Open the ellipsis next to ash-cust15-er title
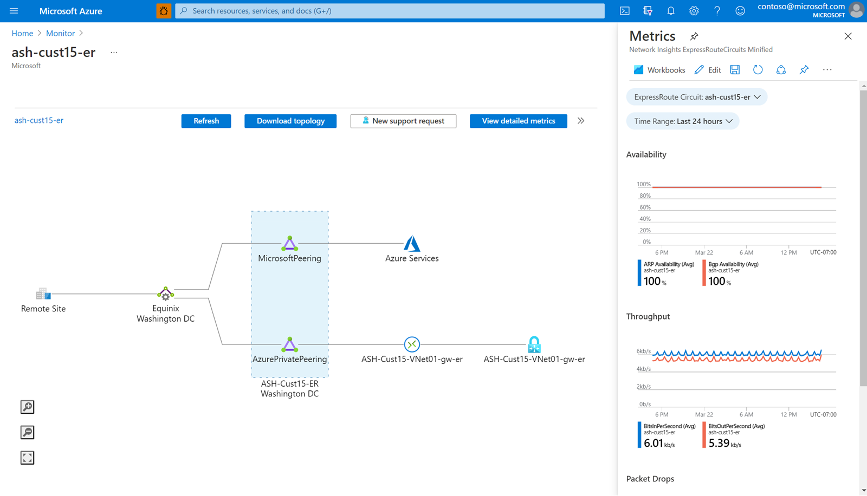The image size is (867, 496). [x=114, y=53]
